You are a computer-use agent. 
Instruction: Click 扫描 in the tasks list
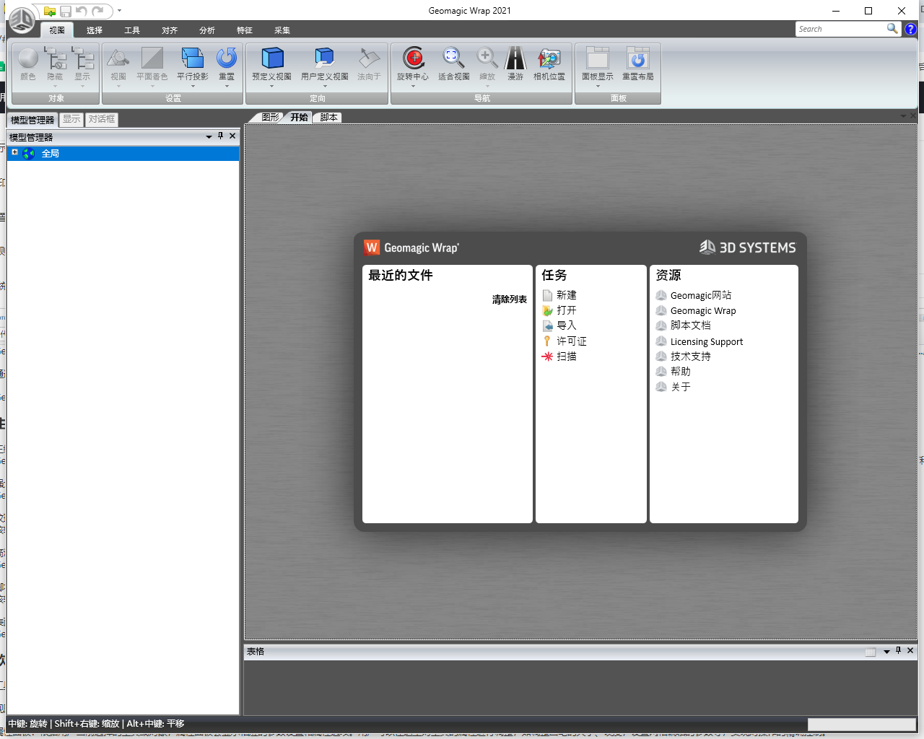567,357
